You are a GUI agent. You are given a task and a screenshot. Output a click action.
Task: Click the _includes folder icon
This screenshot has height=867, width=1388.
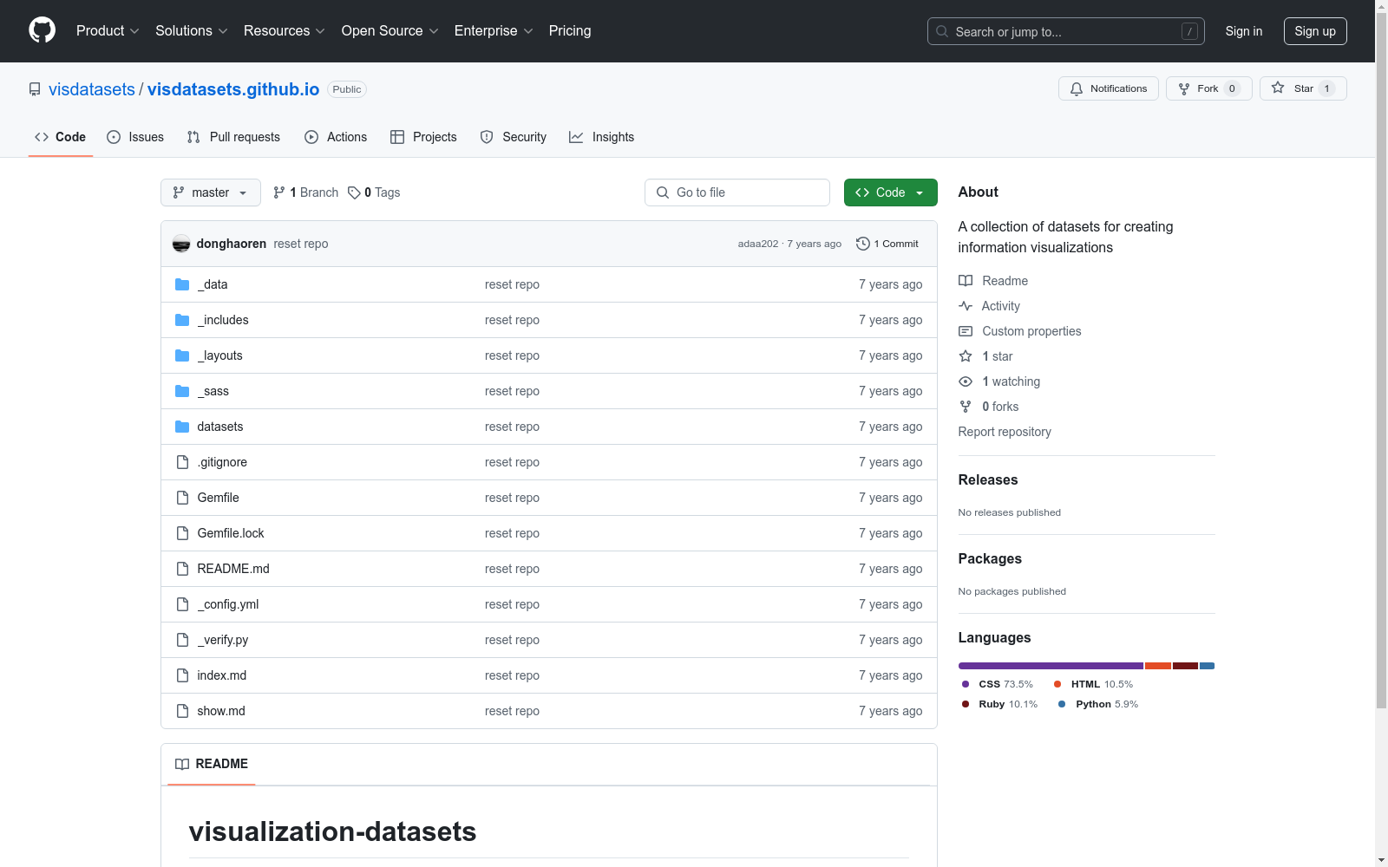[182, 320]
